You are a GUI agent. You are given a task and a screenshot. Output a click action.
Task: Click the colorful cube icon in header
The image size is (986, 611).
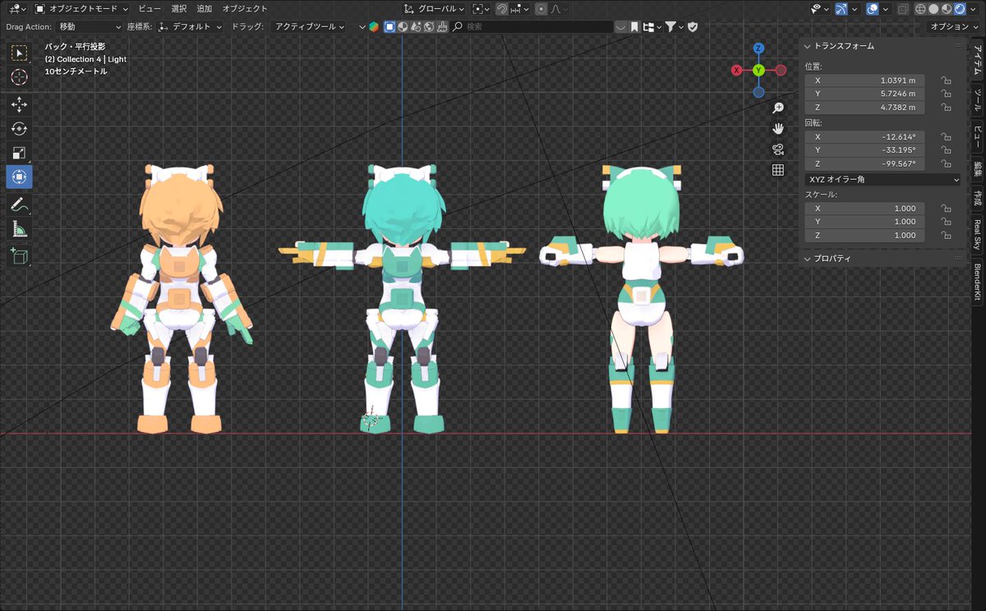tap(374, 27)
